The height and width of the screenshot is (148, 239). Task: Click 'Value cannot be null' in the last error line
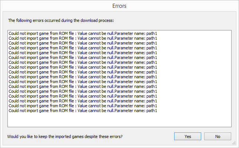click(96, 111)
